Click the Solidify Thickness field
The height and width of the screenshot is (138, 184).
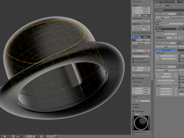tap(166, 74)
